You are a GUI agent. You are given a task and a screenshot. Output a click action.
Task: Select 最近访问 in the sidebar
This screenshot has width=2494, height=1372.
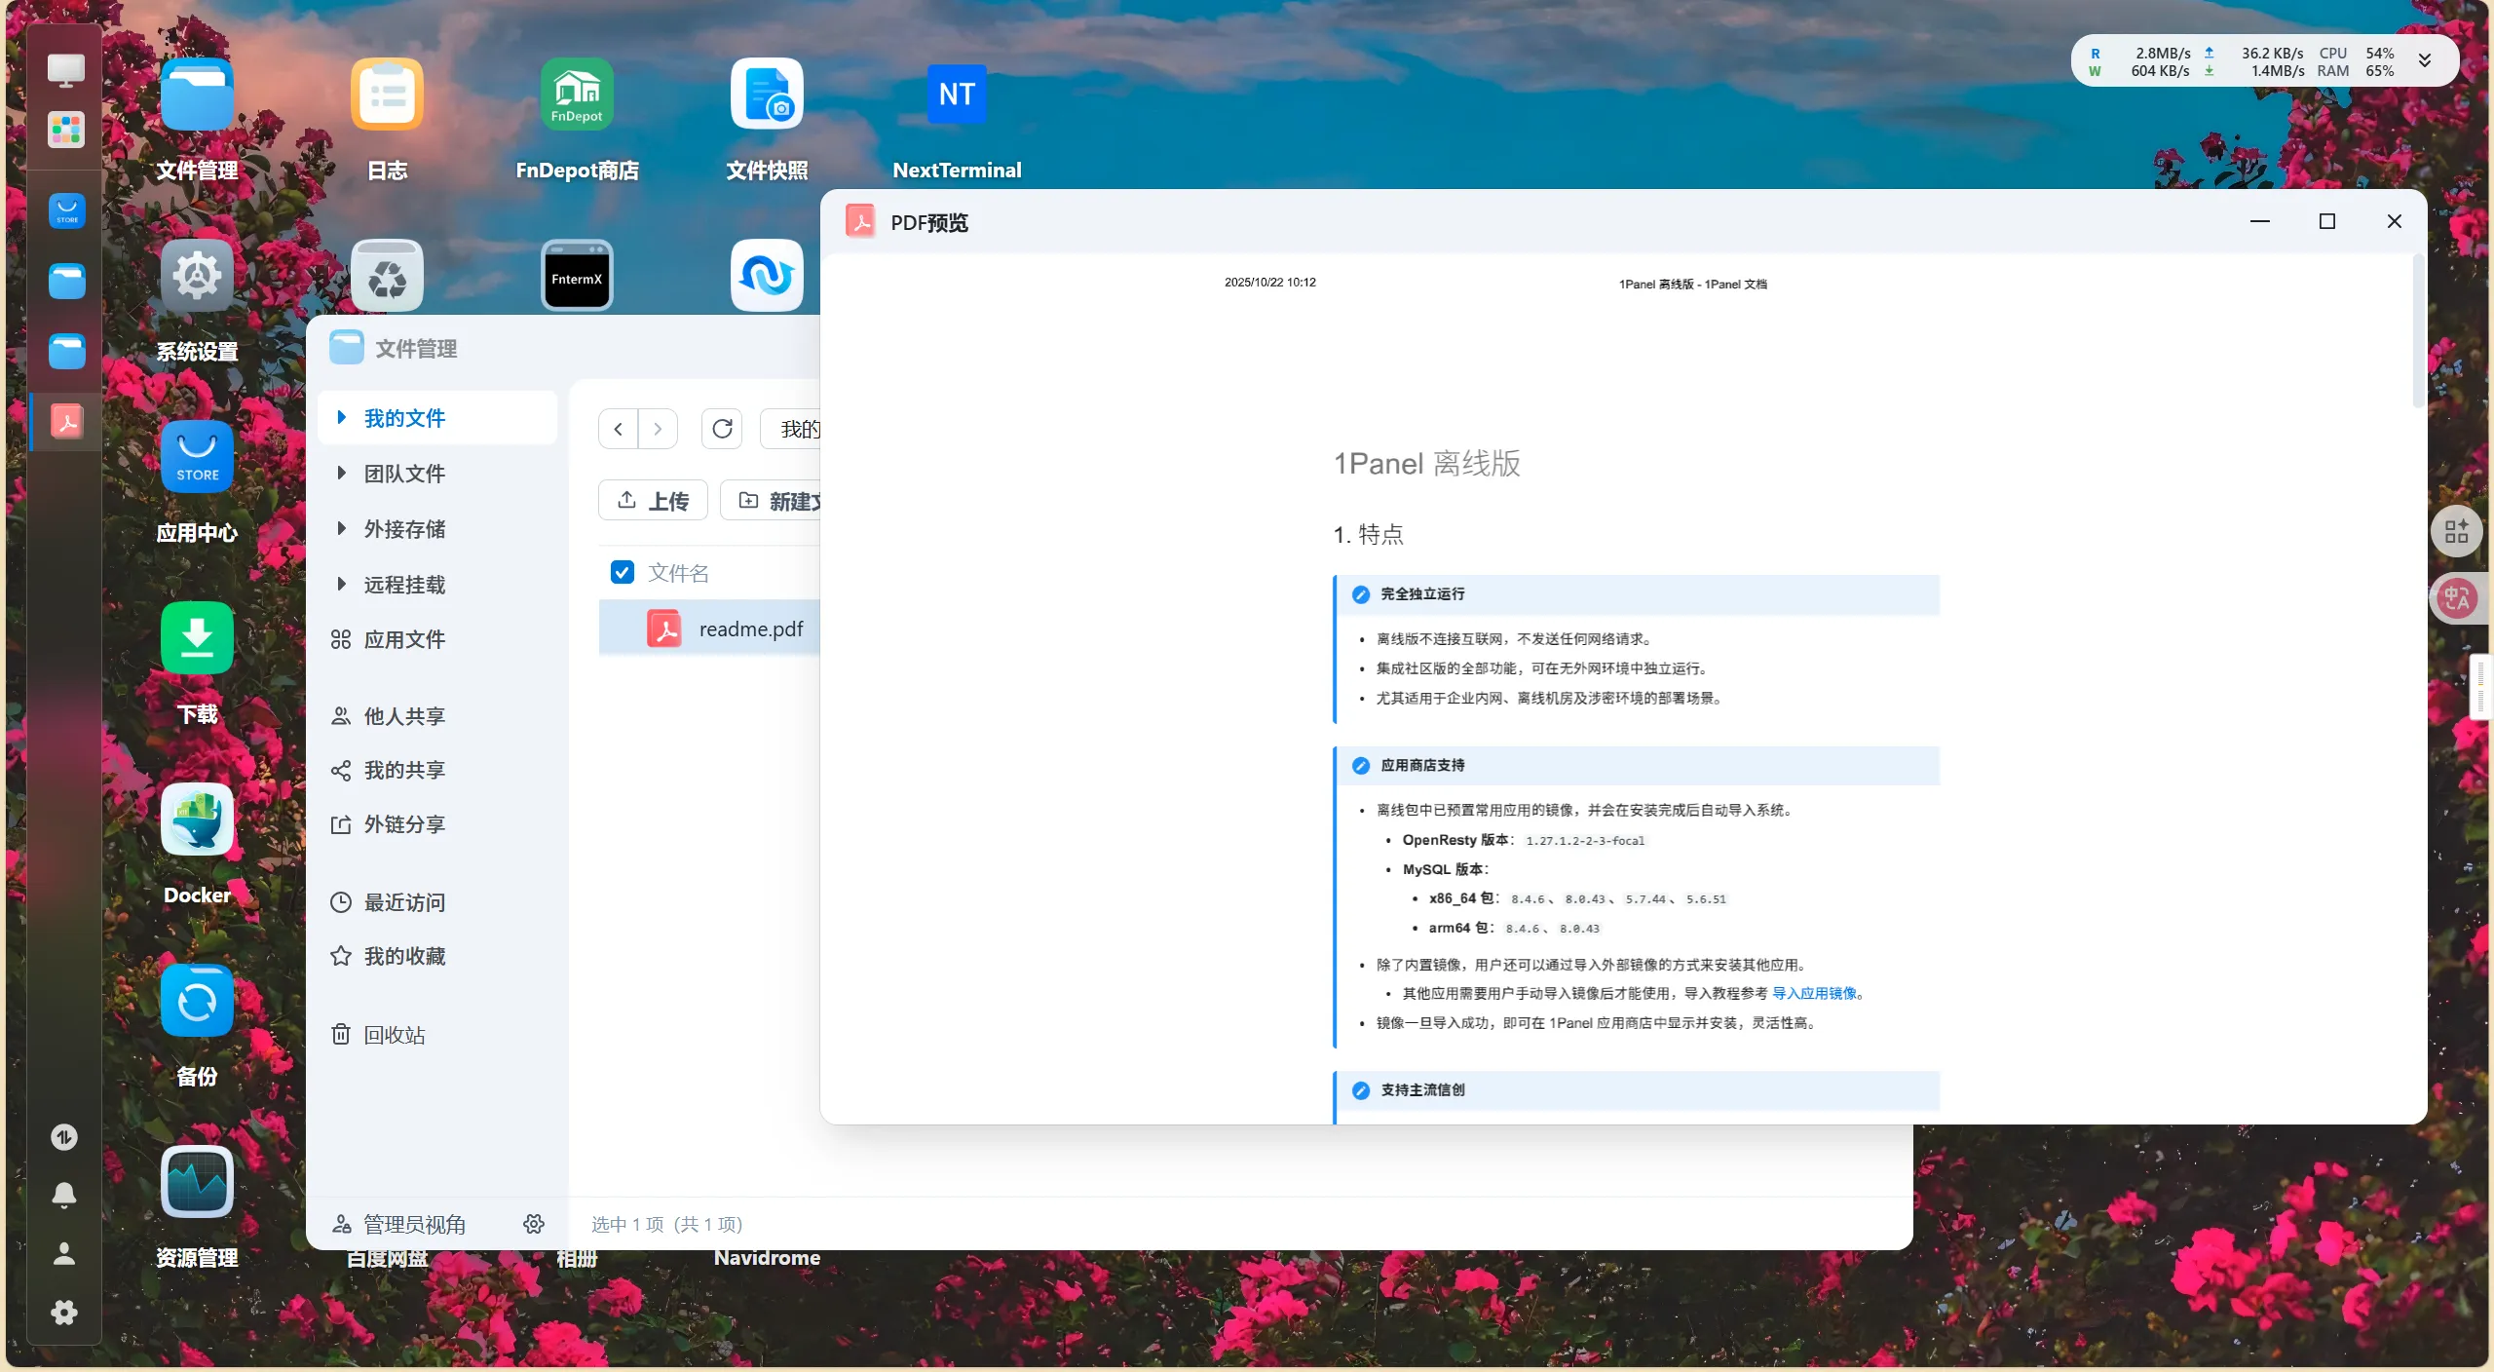point(403,902)
